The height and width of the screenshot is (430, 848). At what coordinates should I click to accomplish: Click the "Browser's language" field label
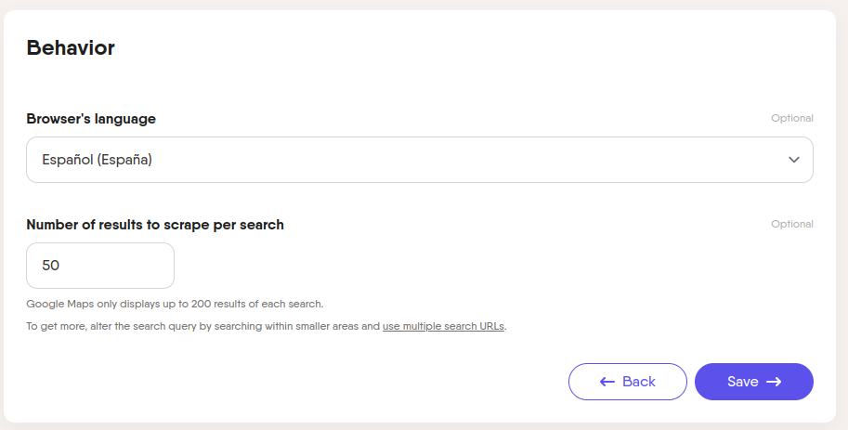pyautogui.click(x=91, y=119)
